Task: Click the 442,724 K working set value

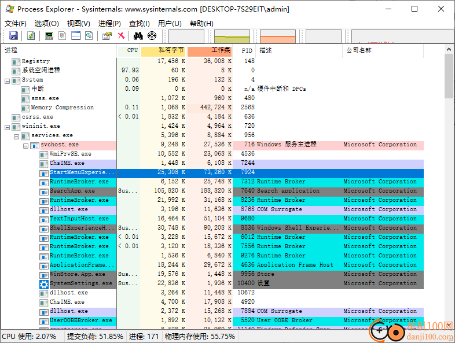Action: click(215, 108)
